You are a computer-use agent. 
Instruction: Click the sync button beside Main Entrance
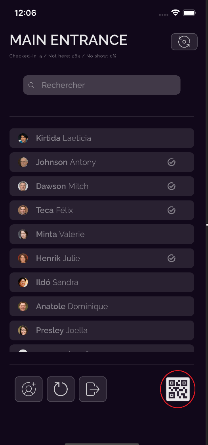pyautogui.click(x=184, y=42)
